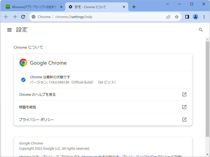Click the Google Chrome logo icon
This screenshot has height=157, width=210.
click(x=23, y=63)
